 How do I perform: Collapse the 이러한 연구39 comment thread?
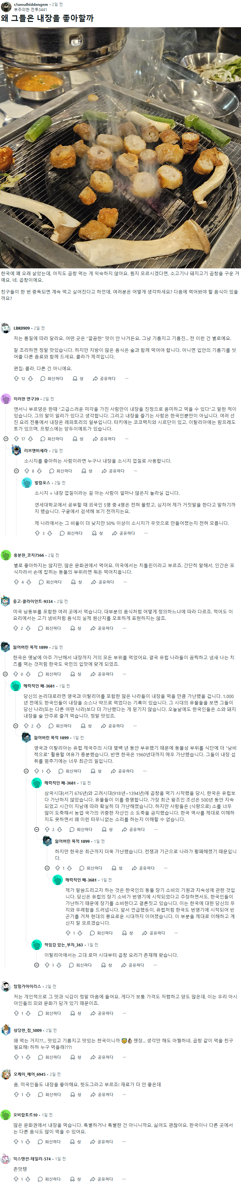click(x=6, y=438)
